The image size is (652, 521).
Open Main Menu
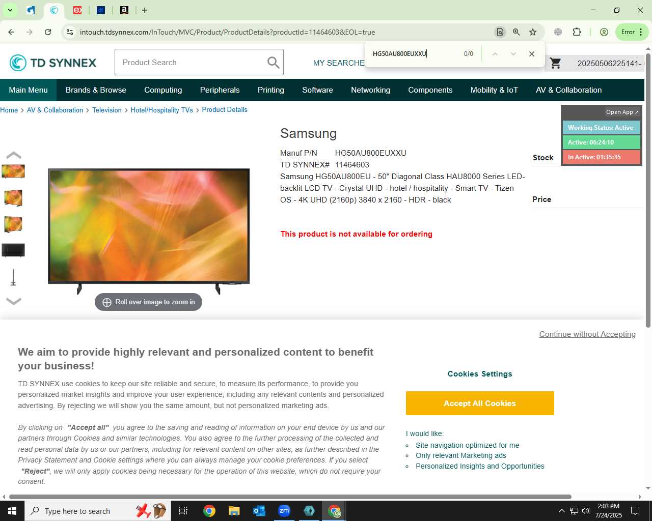point(28,90)
